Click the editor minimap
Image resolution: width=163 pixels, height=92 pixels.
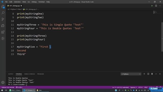(157, 12)
